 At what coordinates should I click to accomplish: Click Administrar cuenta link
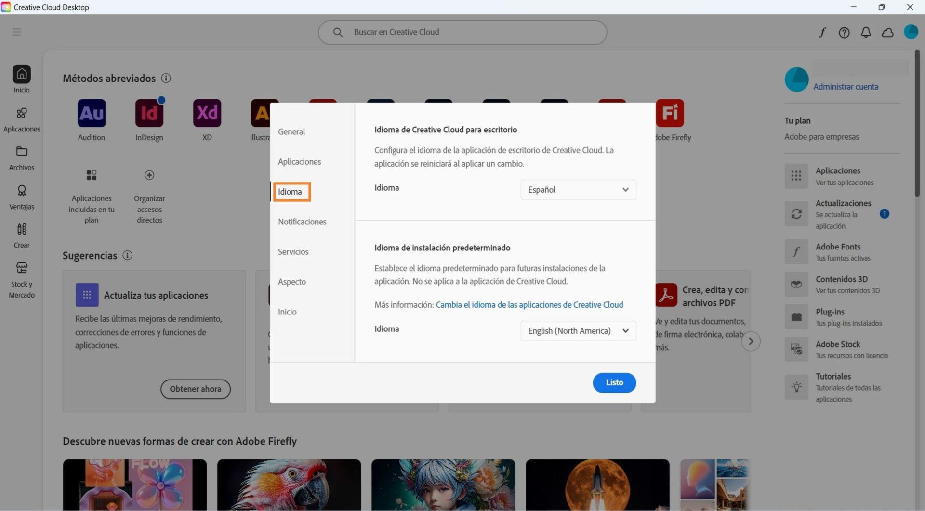tap(846, 87)
